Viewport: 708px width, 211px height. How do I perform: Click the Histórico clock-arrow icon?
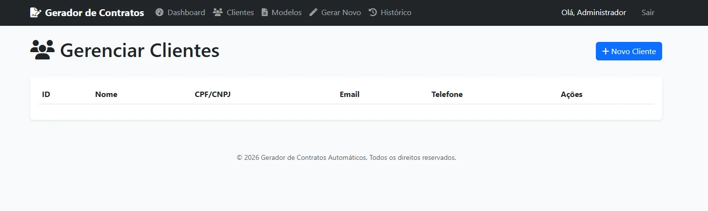click(x=373, y=12)
